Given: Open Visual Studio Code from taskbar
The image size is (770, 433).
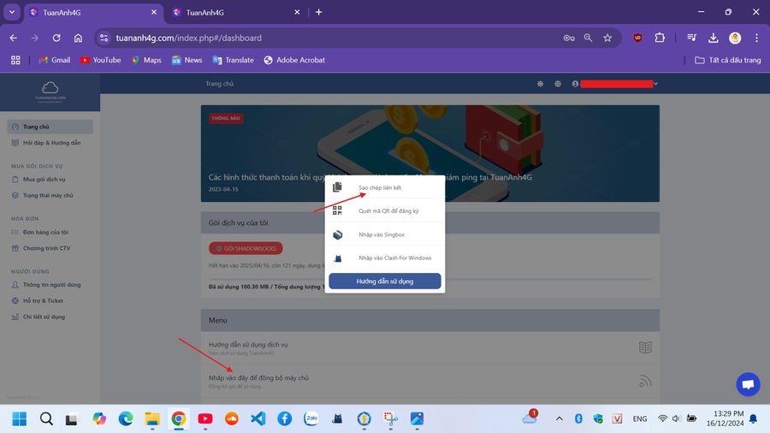Looking at the screenshot, I should pos(258,418).
